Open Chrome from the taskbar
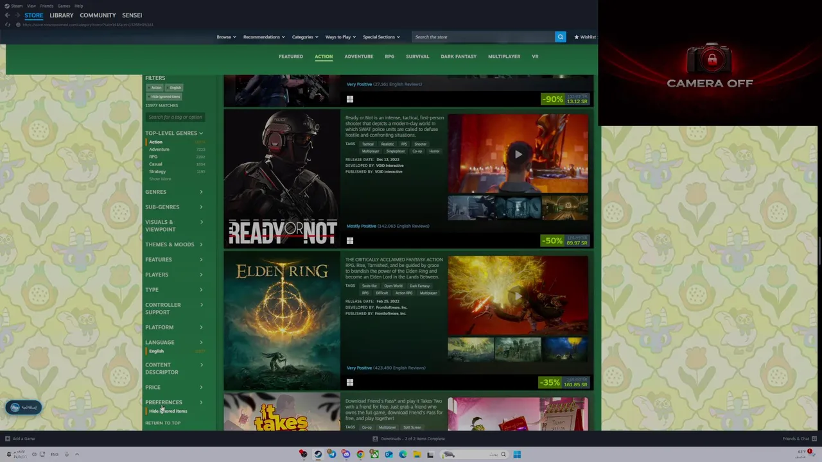 [360, 454]
